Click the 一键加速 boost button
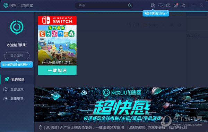Viewport: 208px width, 132px height. (x=57, y=70)
